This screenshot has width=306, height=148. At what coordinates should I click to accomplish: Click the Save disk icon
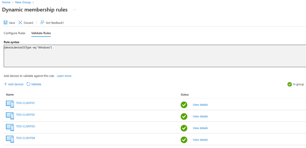tap(5, 23)
